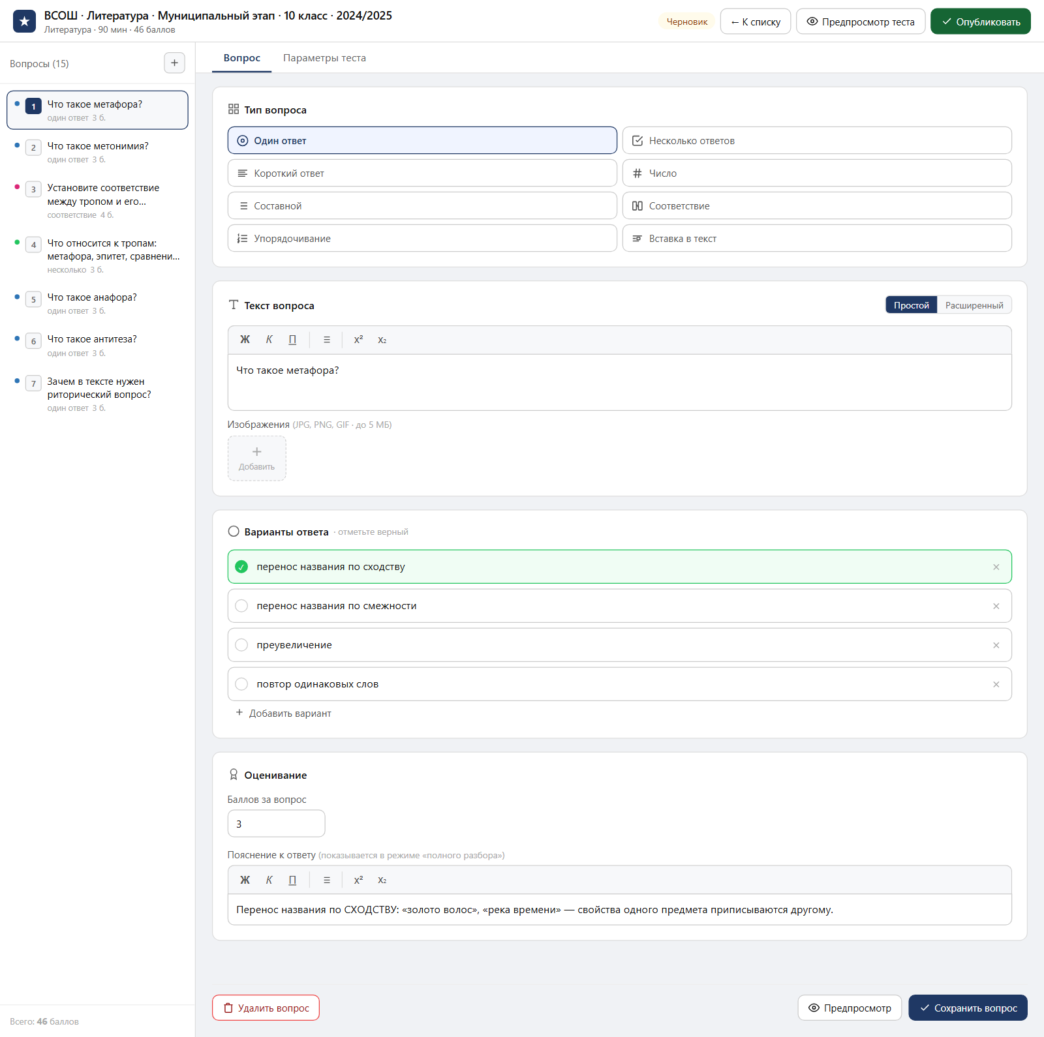Remove answer 'преувеличение'
Viewport: 1044px width, 1037px height.
point(996,645)
